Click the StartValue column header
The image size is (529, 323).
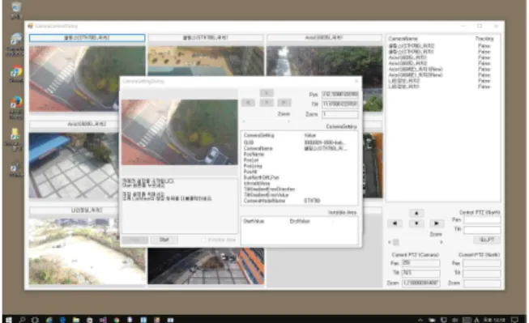click(x=254, y=221)
